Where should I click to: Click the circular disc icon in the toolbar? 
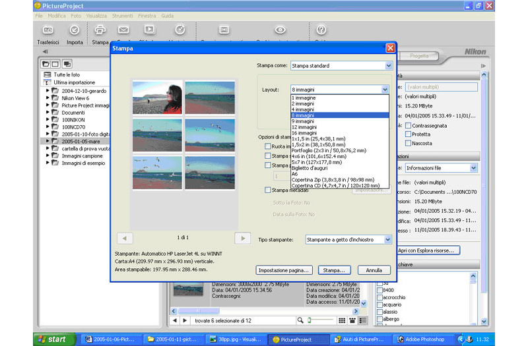[180, 30]
